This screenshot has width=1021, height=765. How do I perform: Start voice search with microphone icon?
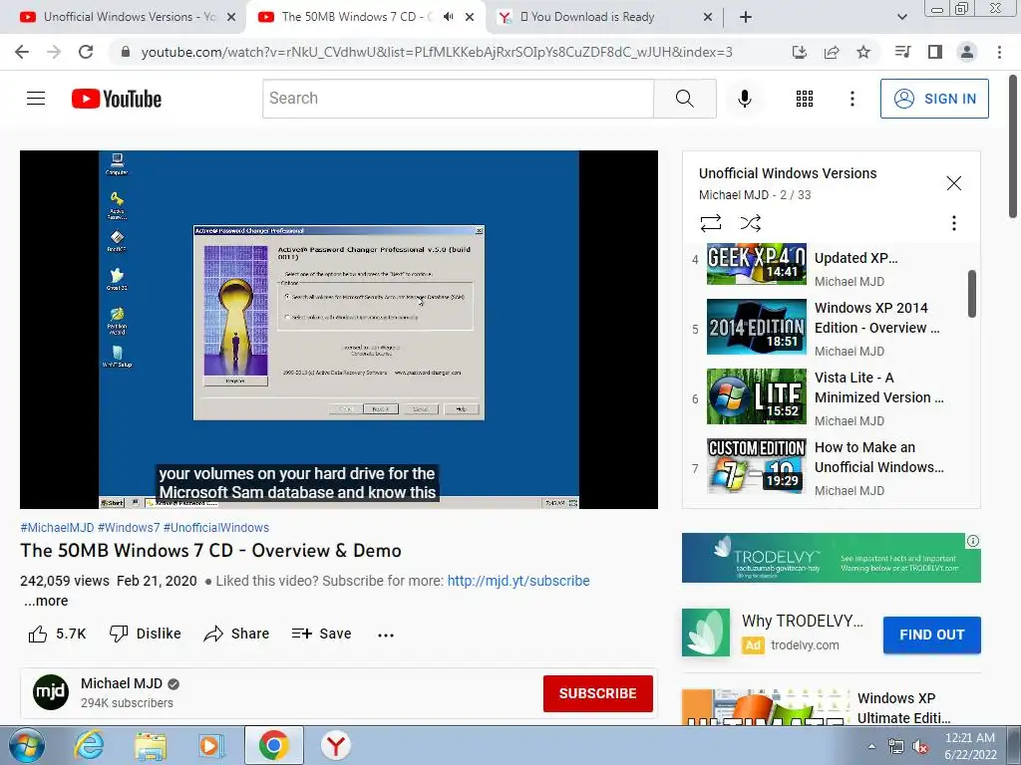pyautogui.click(x=744, y=99)
